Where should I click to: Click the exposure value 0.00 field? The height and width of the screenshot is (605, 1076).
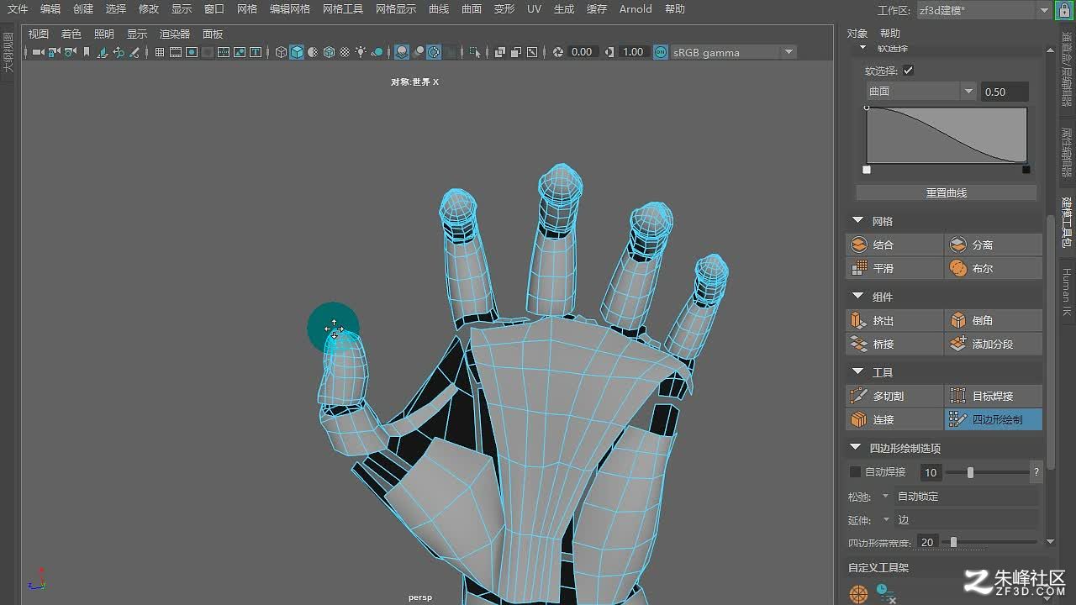point(583,52)
